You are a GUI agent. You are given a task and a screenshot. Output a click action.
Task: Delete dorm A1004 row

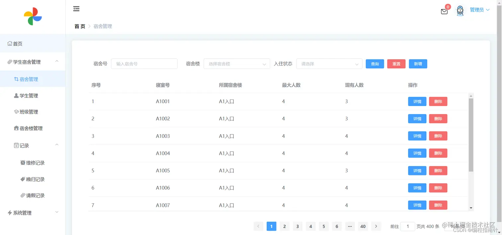(x=438, y=153)
